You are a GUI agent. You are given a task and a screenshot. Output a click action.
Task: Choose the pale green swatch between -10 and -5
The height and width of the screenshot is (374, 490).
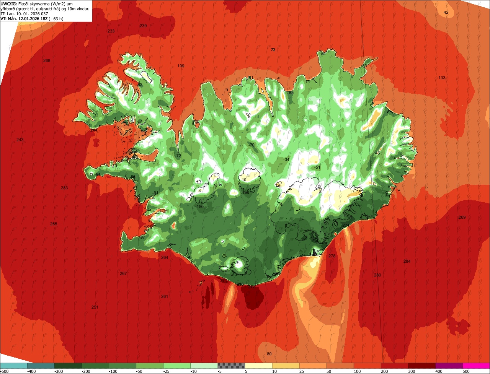pos(204,366)
